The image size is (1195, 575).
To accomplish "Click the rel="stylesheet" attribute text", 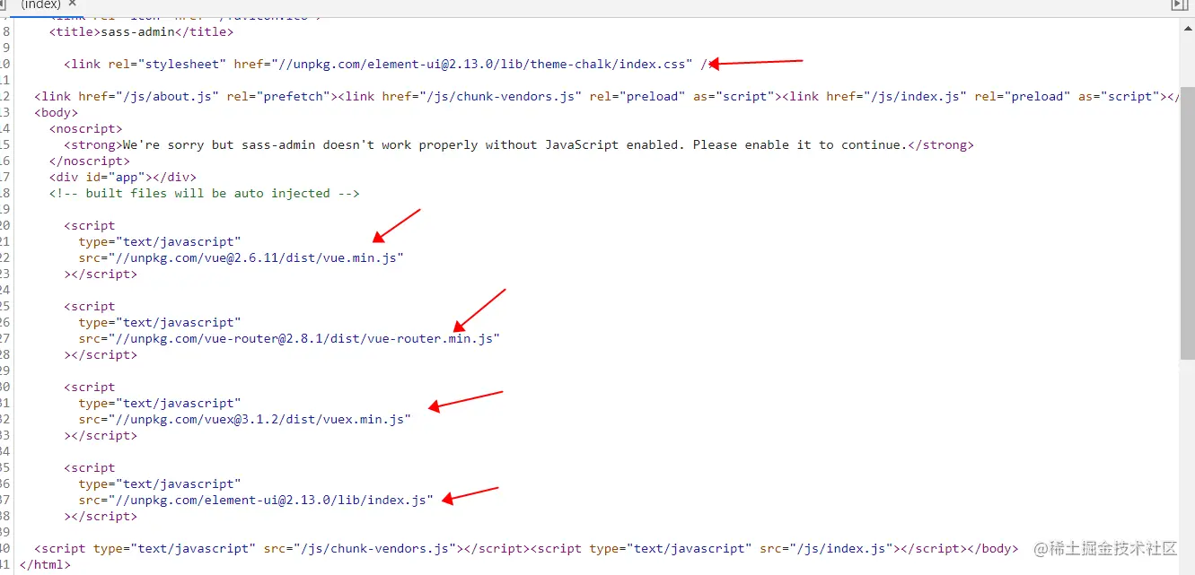I will point(165,64).
